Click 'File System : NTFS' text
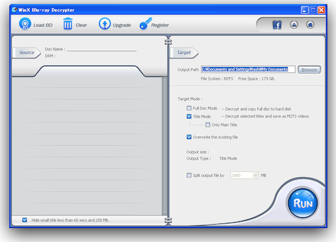The height and width of the screenshot is (242, 336). [217, 79]
